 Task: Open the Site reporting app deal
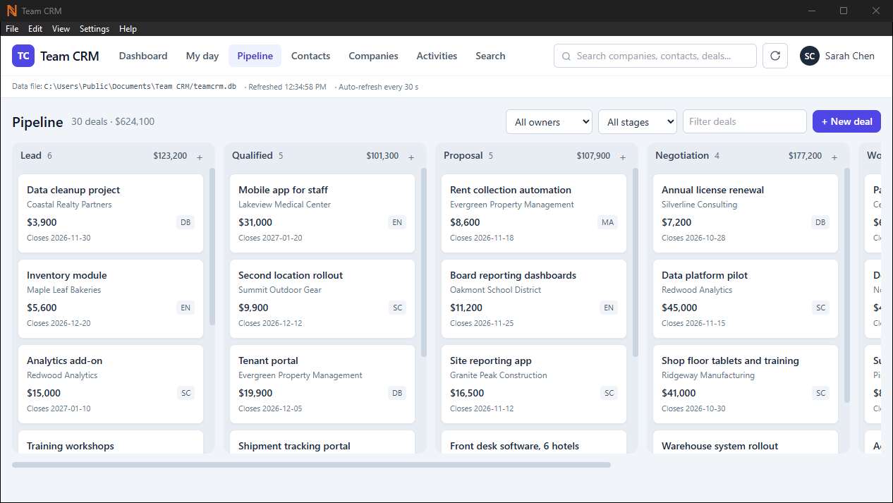(534, 384)
